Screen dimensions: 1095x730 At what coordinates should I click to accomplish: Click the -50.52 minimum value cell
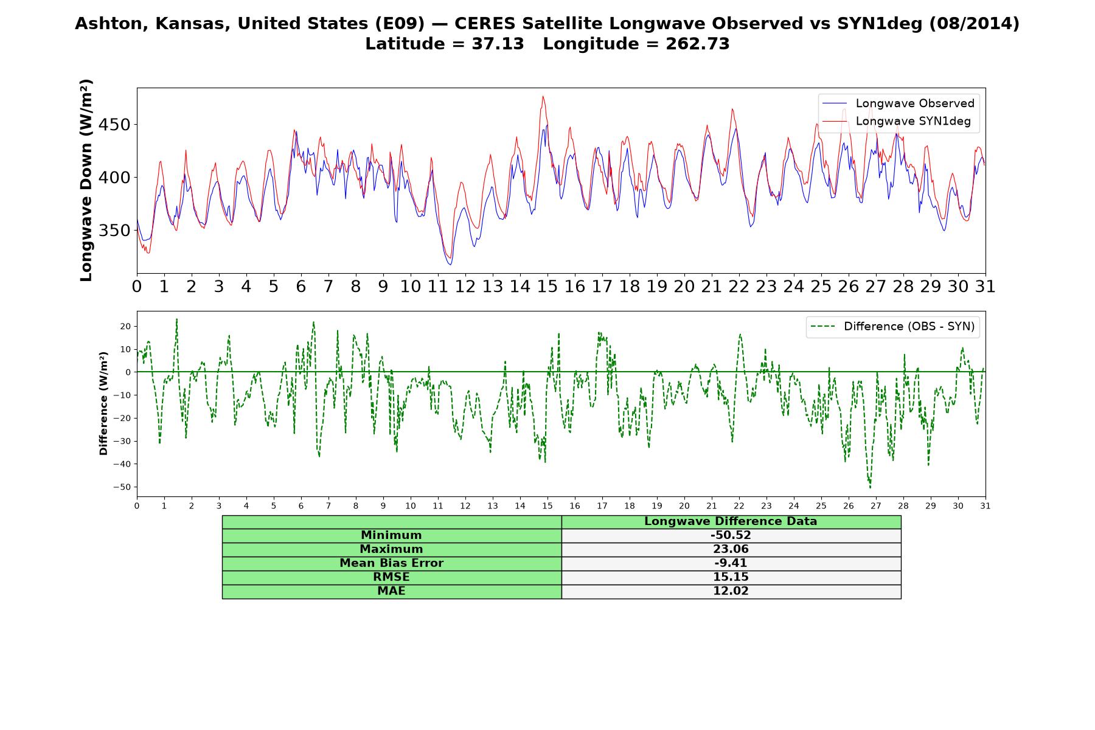tap(731, 535)
